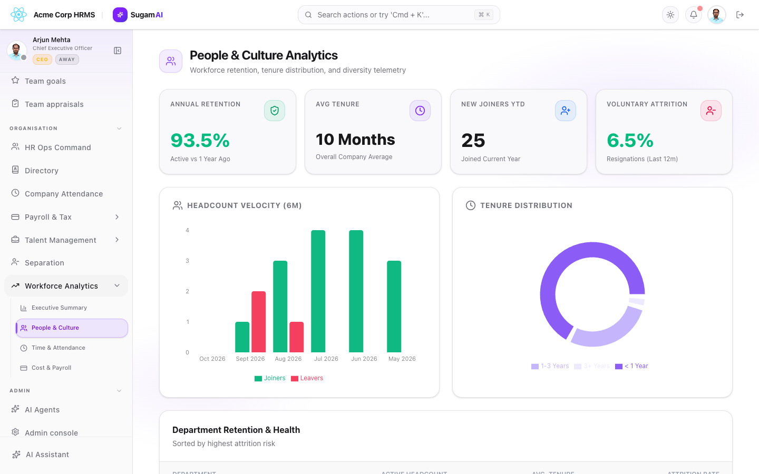Click the Jul 2026 Joiners green bar
759x474 pixels.
318,291
